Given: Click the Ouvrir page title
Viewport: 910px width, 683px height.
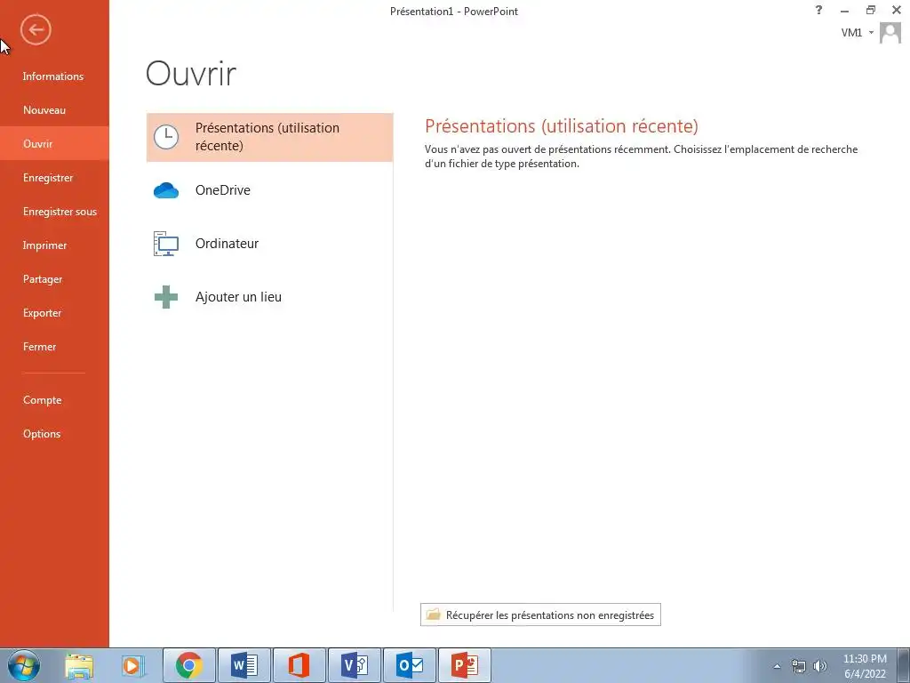Looking at the screenshot, I should tap(191, 74).
